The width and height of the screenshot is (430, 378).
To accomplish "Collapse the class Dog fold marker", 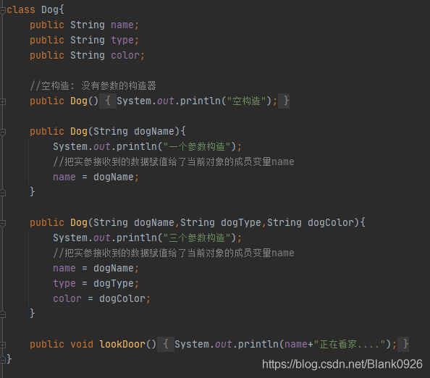I will click(x=3, y=10).
